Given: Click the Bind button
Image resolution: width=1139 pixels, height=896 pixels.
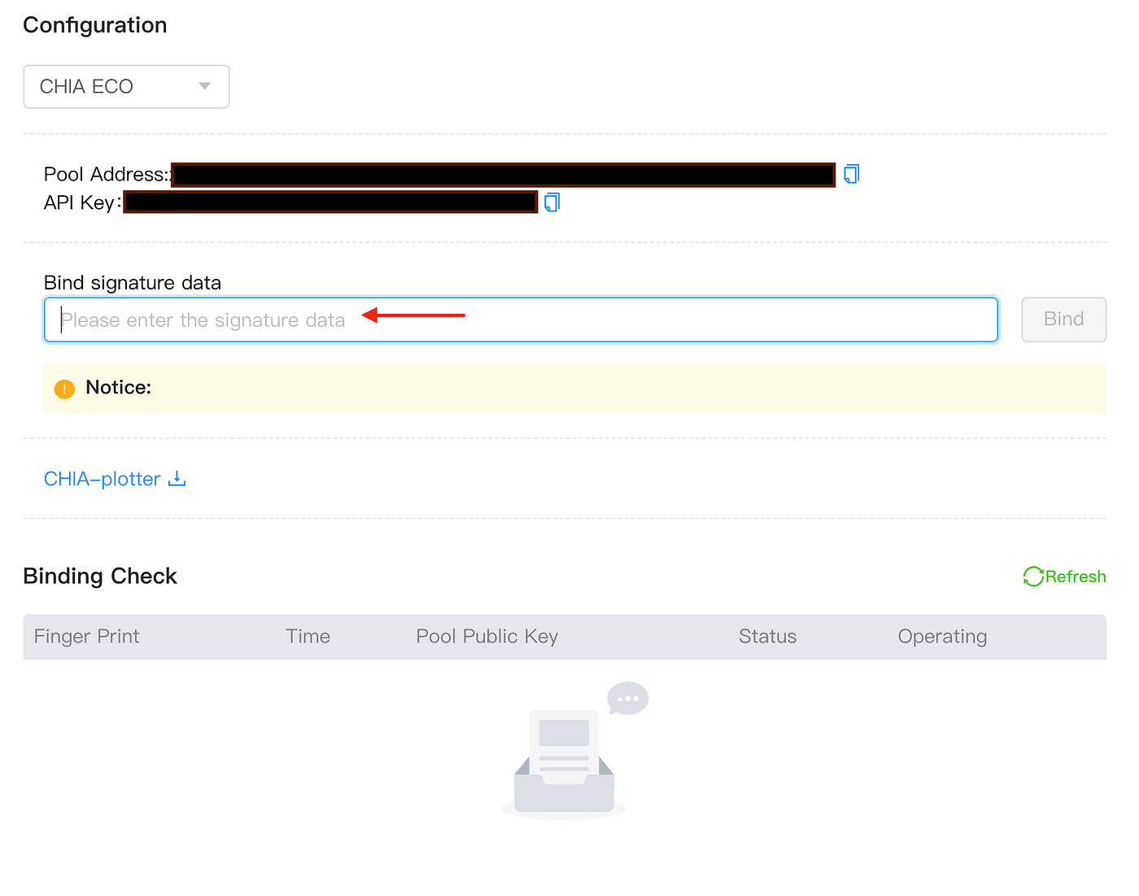Looking at the screenshot, I should point(1063,320).
